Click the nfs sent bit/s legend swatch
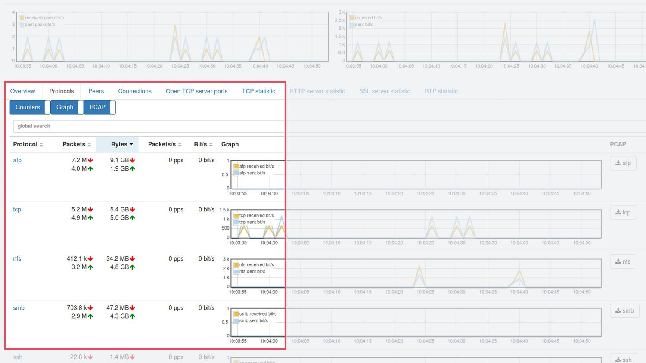646x363 pixels. [x=236, y=272]
